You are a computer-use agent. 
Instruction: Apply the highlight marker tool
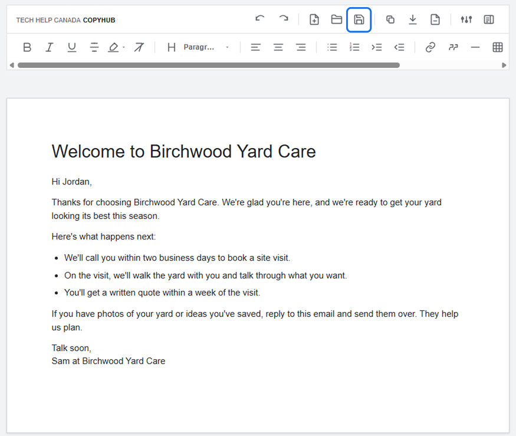coord(113,47)
